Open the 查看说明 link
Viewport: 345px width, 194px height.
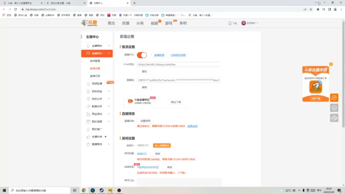click(x=192, y=126)
